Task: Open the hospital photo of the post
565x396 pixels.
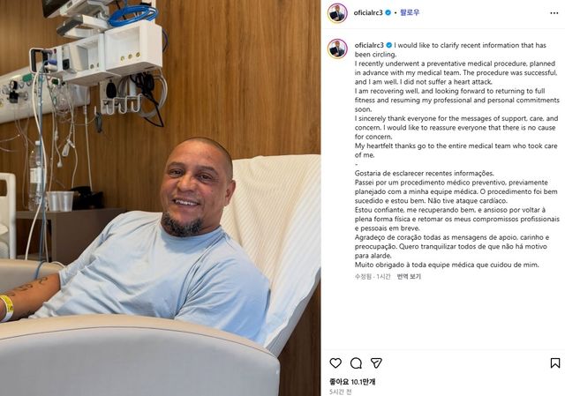Action: pos(161,198)
